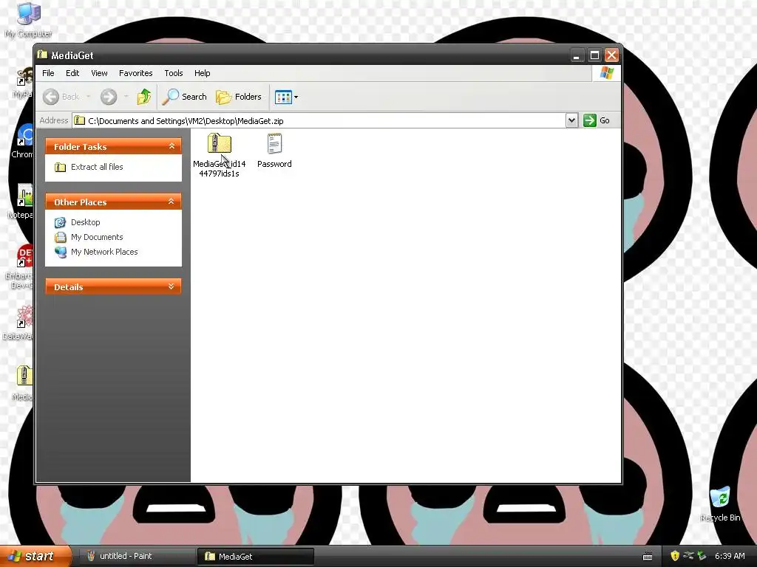The height and width of the screenshot is (567, 757).
Task: Open the Help menu
Action: [203, 73]
